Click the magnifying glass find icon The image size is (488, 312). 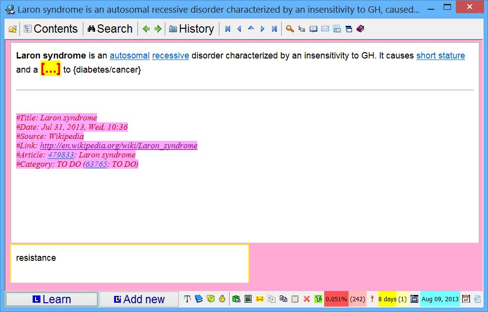tap(290, 29)
